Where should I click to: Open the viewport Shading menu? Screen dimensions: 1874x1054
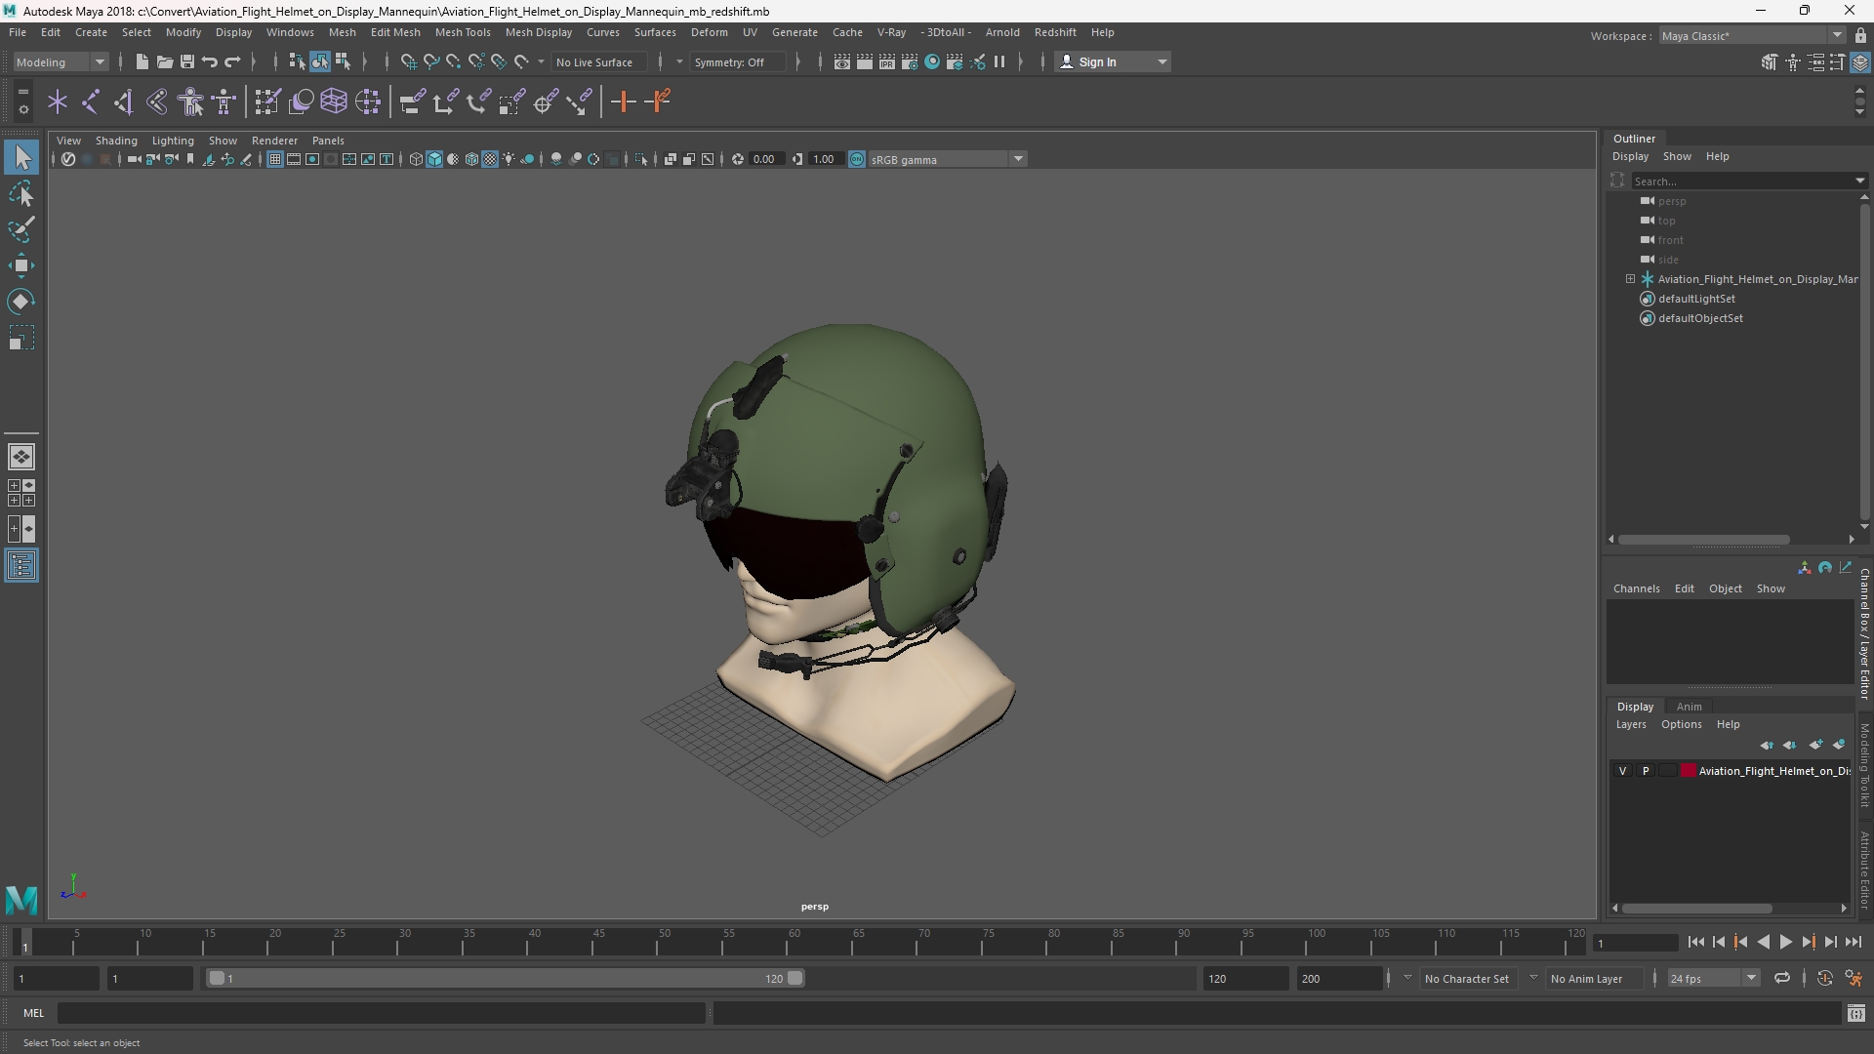coord(116,141)
